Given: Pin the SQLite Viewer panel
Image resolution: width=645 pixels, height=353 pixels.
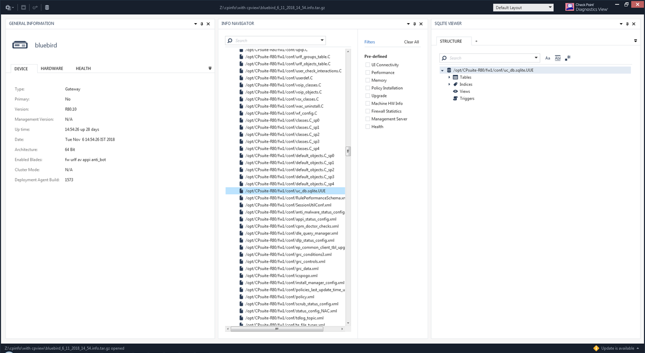Looking at the screenshot, I should pyautogui.click(x=627, y=24).
